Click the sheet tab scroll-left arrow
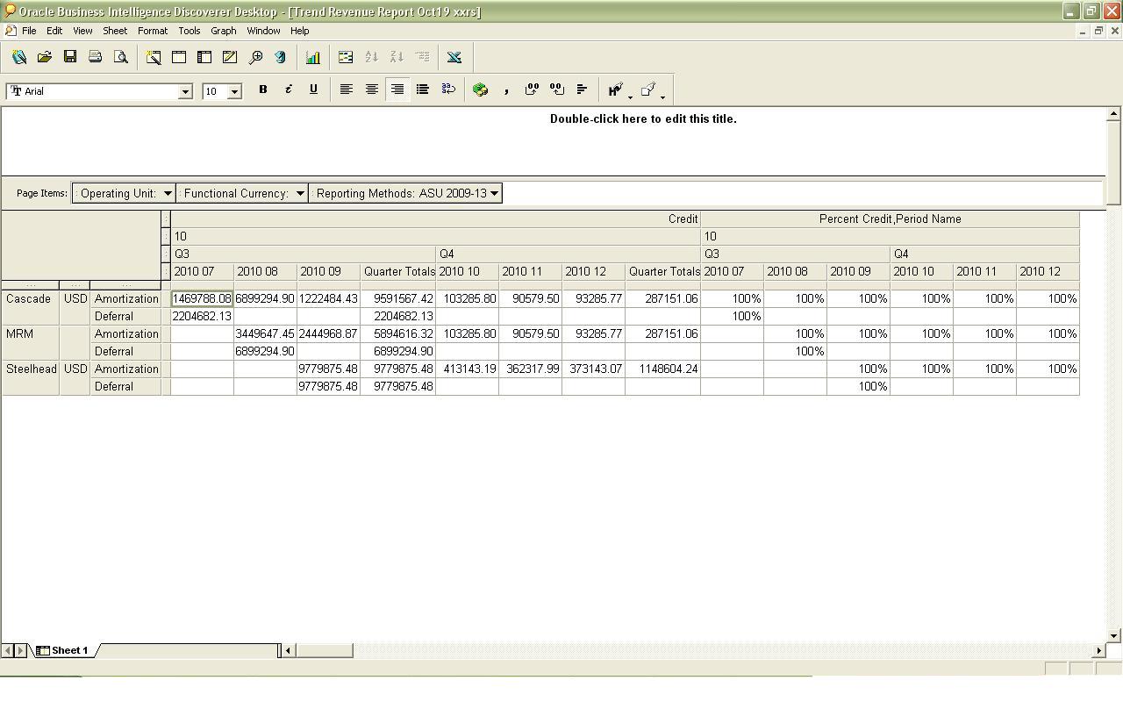 click(8, 650)
